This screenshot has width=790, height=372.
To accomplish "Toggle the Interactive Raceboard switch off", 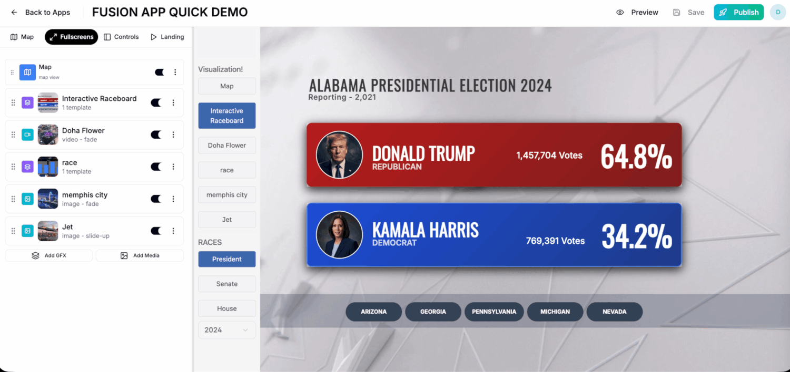I will click(156, 103).
